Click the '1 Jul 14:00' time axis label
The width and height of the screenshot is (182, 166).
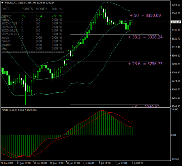(105, 163)
